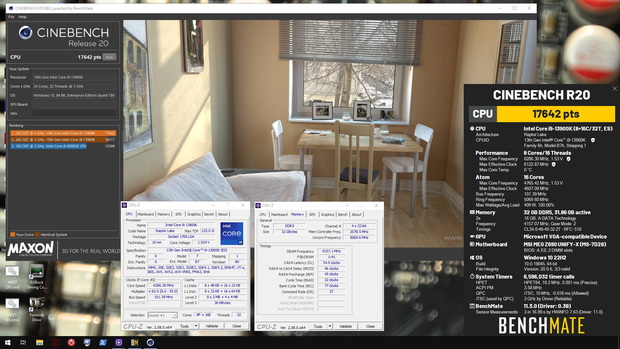620x349 pixels.
Task: Click the 17642 pts score in BenchMate
Action: coord(556,114)
